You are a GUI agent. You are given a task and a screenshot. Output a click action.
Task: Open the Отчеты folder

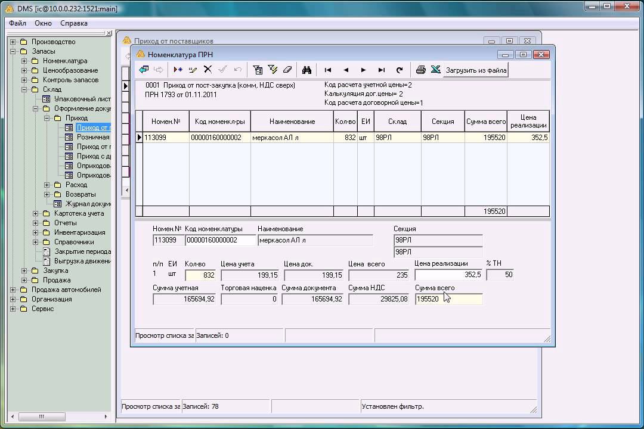(66, 223)
